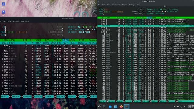Open the Plugins menu in Konsole
Screen dimensions: 194x109
click(125, 5)
